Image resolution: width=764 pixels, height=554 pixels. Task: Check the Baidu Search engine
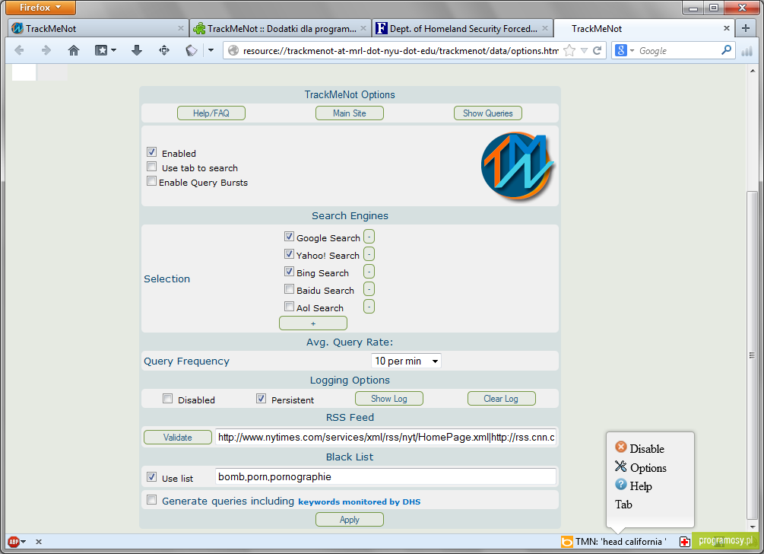pos(289,289)
